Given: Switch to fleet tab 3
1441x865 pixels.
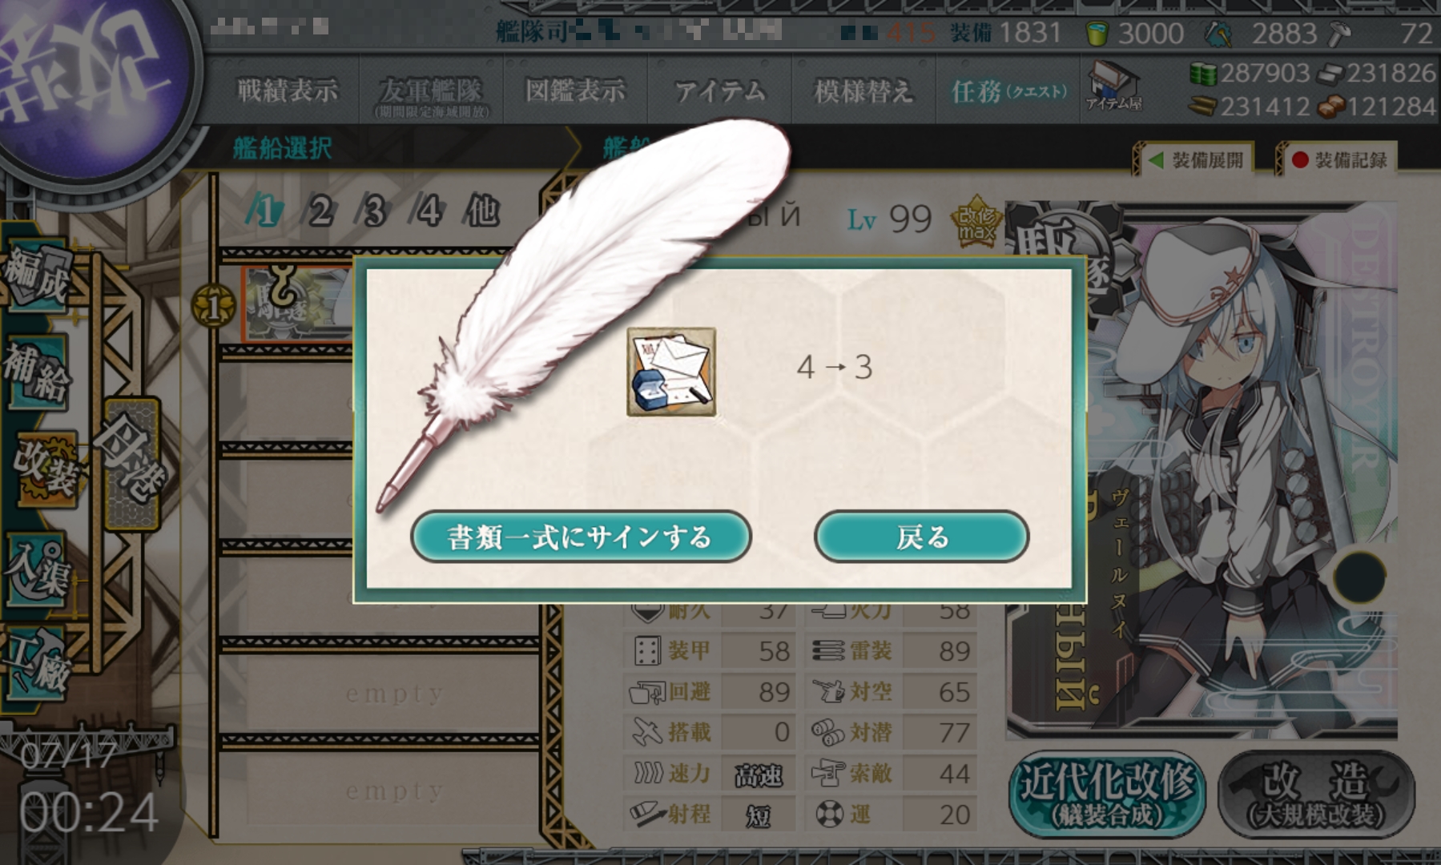Looking at the screenshot, I should [x=373, y=212].
